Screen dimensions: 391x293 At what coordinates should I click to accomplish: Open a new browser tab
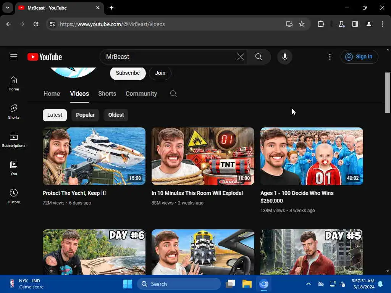point(111,8)
